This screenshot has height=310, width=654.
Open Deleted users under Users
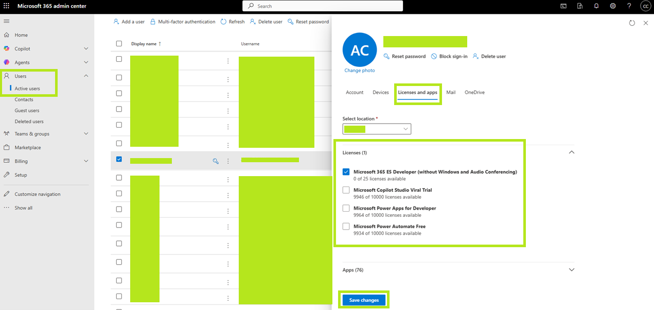(29, 122)
